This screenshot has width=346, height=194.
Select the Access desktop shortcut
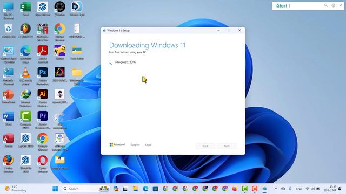(9, 140)
